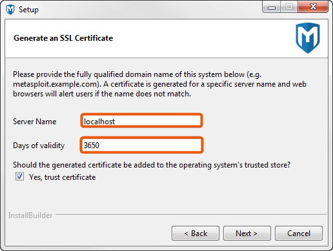Proceed with the Next button

pos(247,233)
